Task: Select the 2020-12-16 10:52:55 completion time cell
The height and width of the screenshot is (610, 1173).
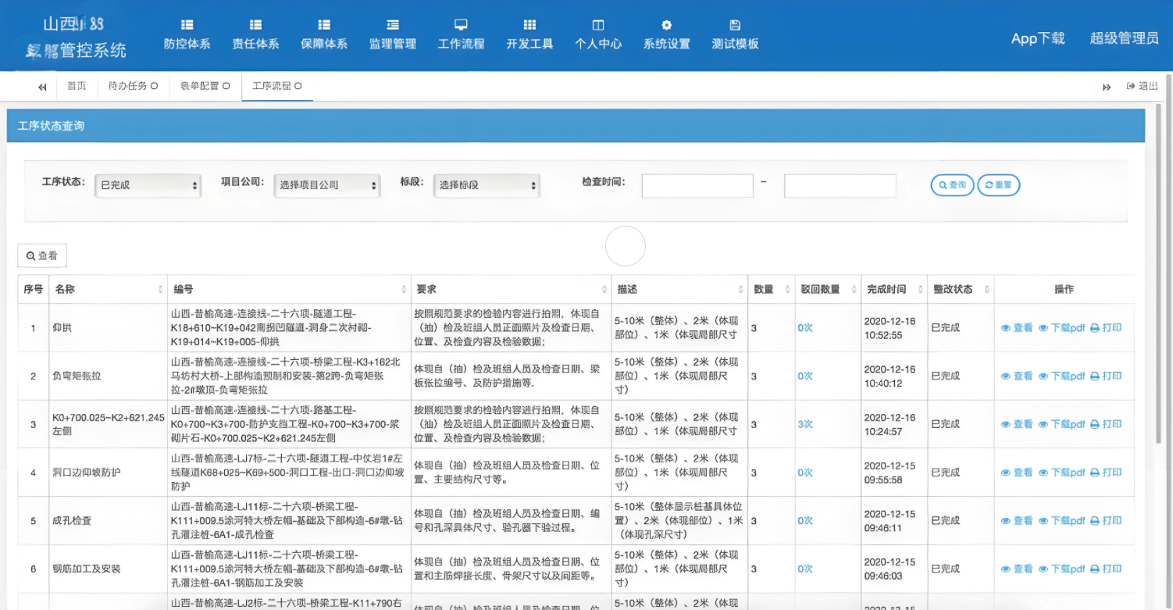Action: click(x=894, y=328)
